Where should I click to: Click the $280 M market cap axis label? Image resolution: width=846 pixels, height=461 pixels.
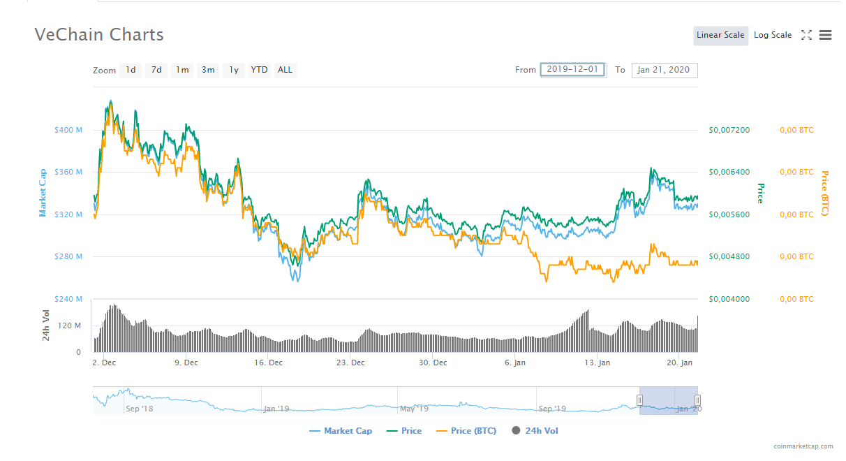click(68, 256)
